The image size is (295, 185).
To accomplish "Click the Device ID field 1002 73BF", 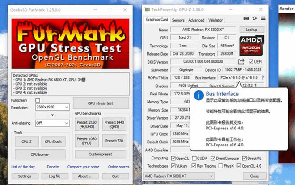I will click(243, 70).
